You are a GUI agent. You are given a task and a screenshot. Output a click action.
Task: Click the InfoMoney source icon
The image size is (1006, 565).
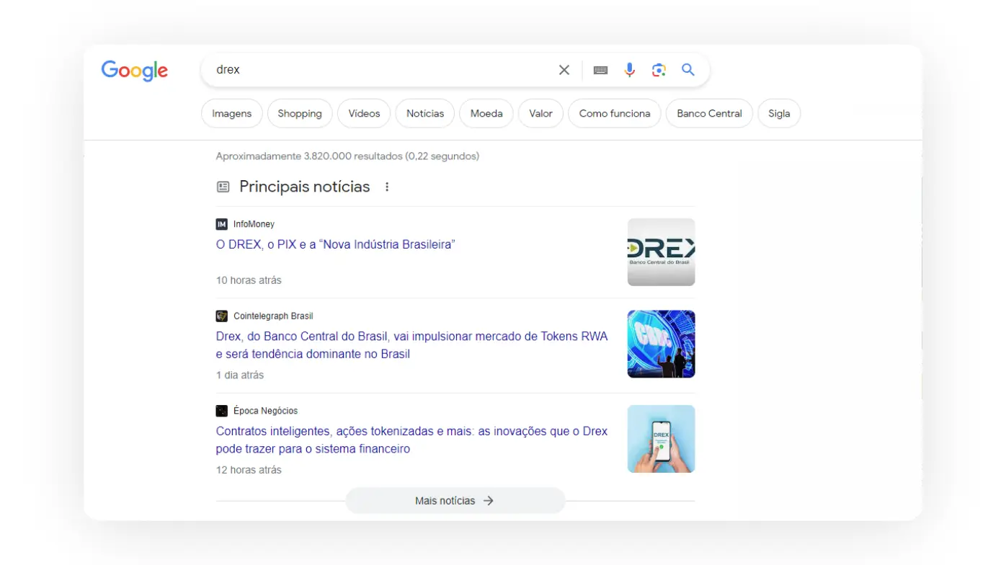(x=221, y=223)
